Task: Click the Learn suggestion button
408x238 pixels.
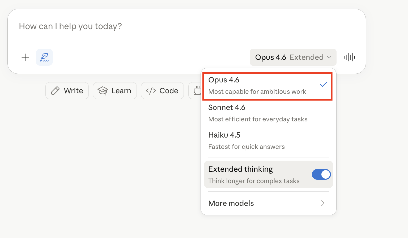Action: coord(115,91)
